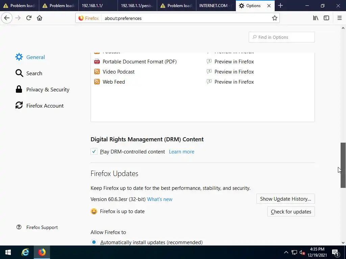Select the Portable Document Format (PDF) row
The width and height of the screenshot is (346, 259).
click(203, 62)
